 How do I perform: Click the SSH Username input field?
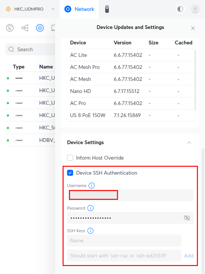pos(130,195)
